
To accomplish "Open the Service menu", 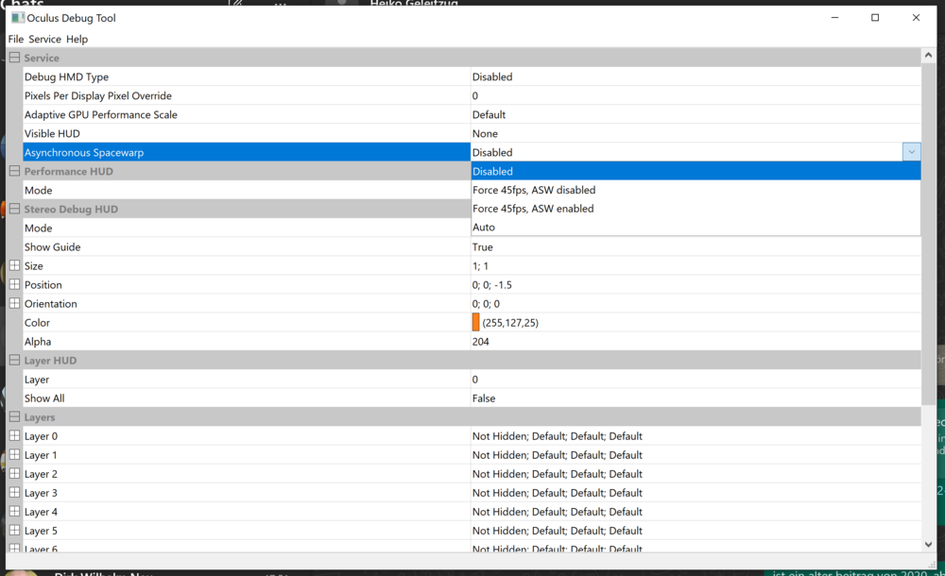I will pyautogui.click(x=44, y=39).
